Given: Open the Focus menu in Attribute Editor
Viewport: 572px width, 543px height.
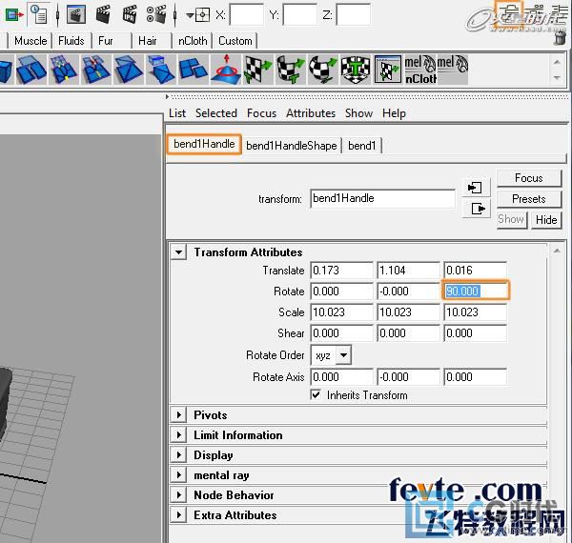Looking at the screenshot, I should (261, 113).
